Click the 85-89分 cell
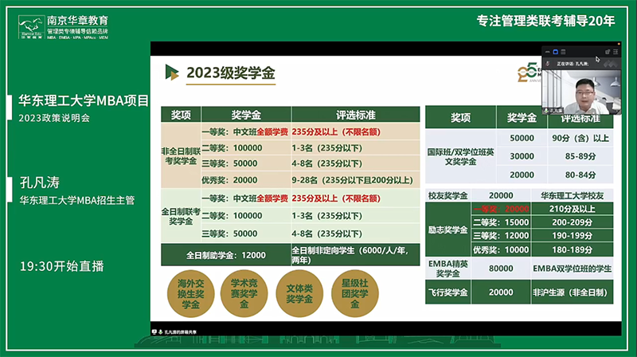637x357 pixels. 580,156
